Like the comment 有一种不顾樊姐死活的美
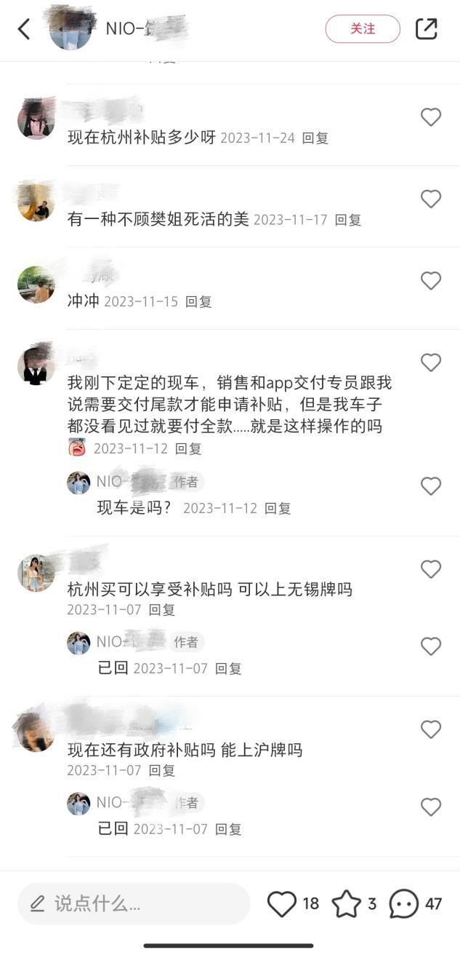Viewport: 460px width, 955px height. [x=431, y=199]
